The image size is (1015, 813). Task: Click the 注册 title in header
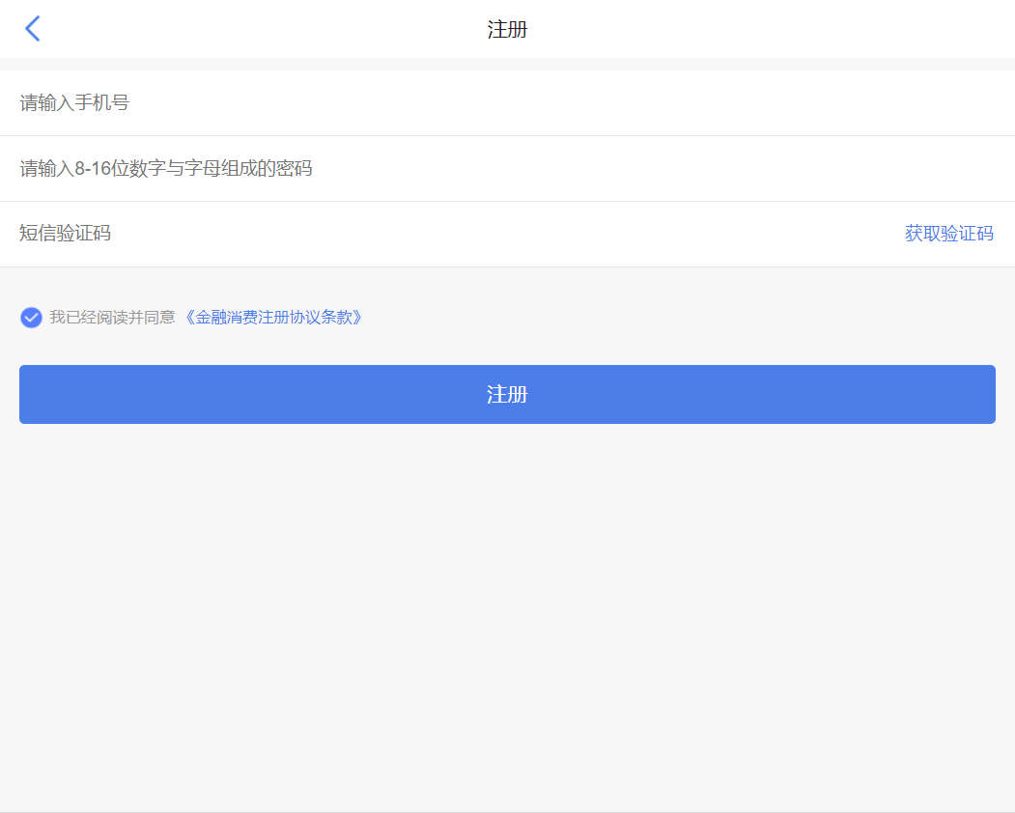click(x=507, y=29)
